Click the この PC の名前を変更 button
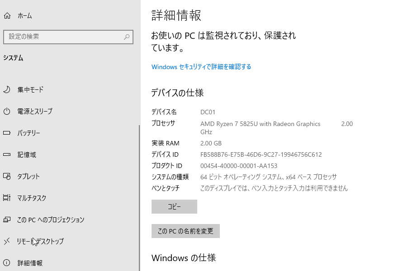Image resolution: width=413 pixels, height=271 pixels. point(186,231)
